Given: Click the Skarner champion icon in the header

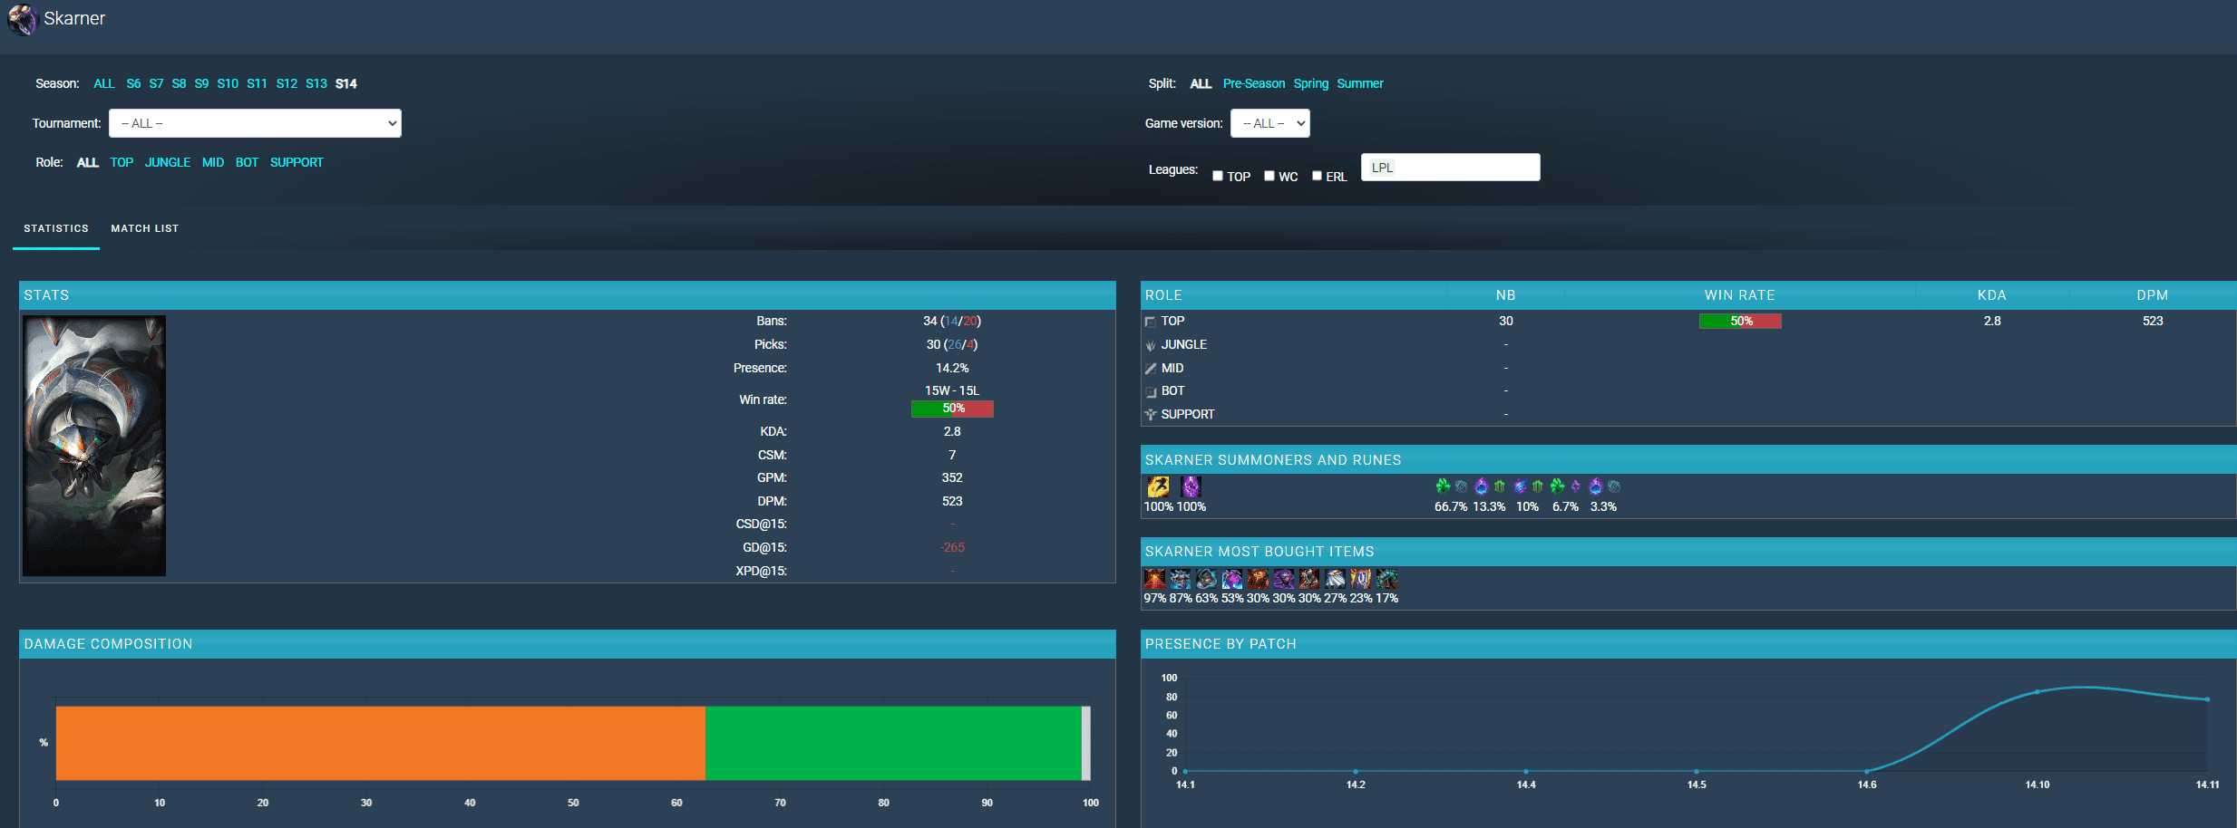Looking at the screenshot, I should click(22, 19).
